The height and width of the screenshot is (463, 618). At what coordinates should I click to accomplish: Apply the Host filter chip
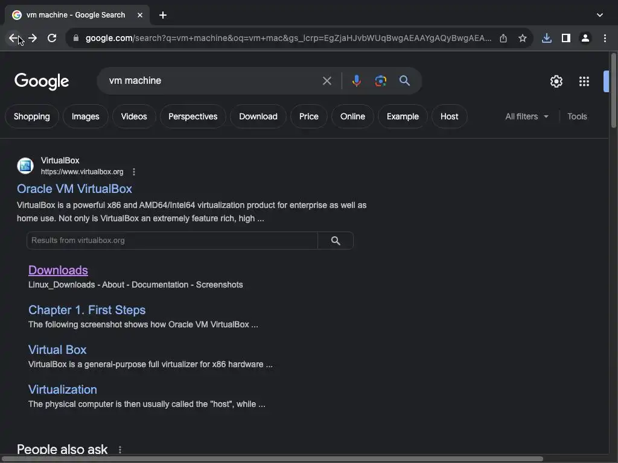(449, 116)
